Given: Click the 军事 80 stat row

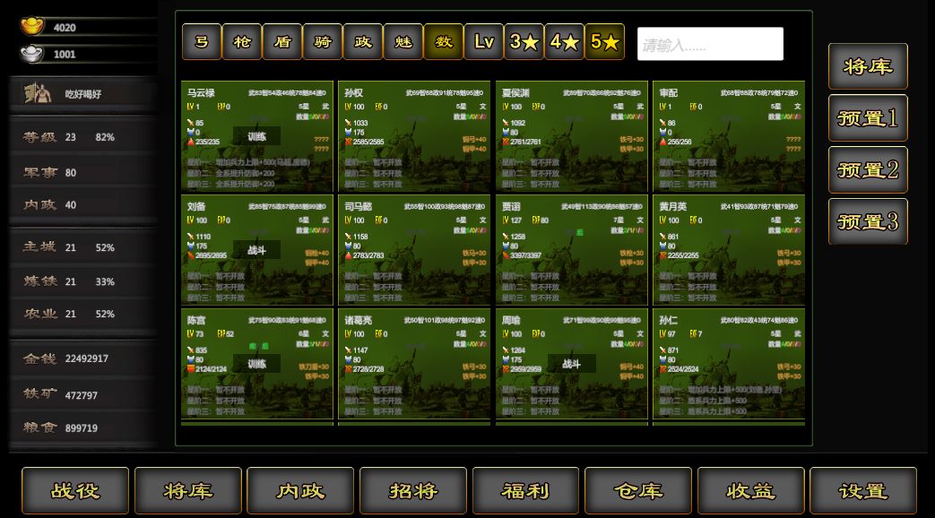Looking at the screenshot, I should click(x=83, y=172).
